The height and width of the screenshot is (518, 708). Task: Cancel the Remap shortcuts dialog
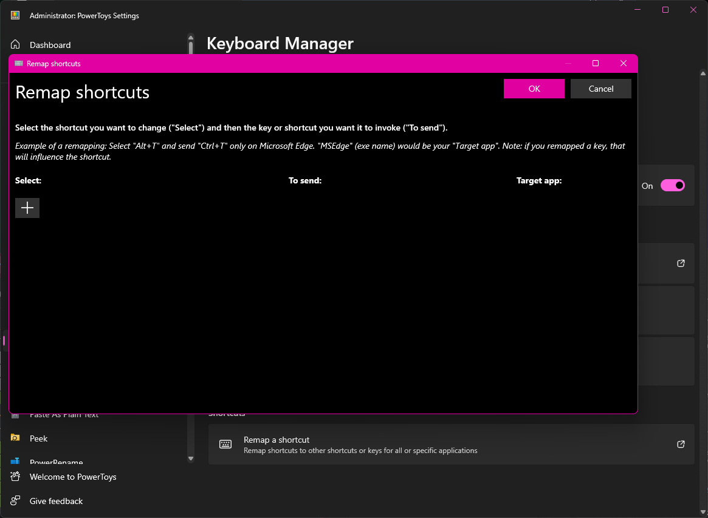(x=600, y=89)
